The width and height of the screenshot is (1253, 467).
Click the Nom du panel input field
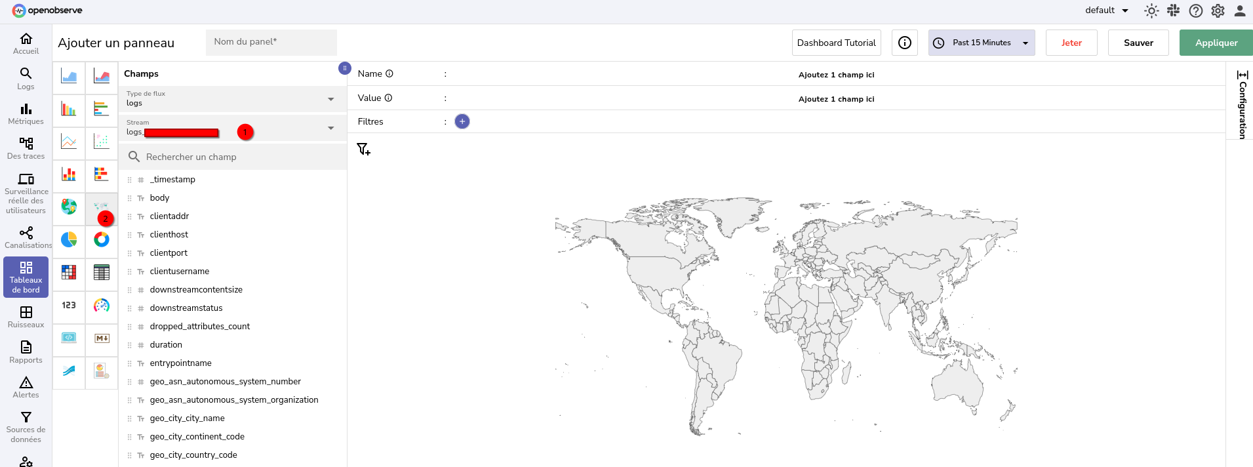(x=271, y=42)
